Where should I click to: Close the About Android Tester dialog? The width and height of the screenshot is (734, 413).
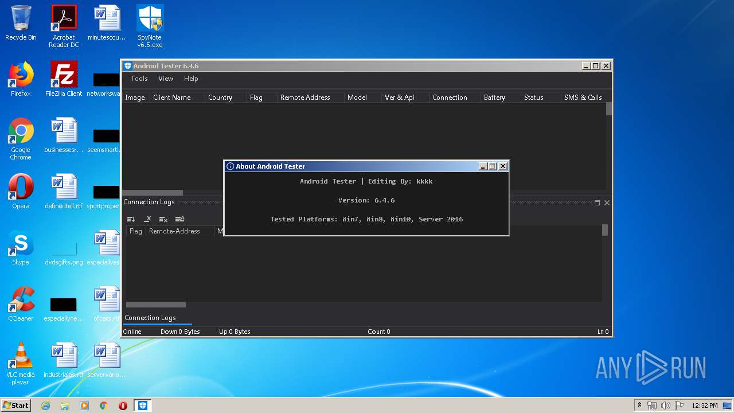coord(503,166)
